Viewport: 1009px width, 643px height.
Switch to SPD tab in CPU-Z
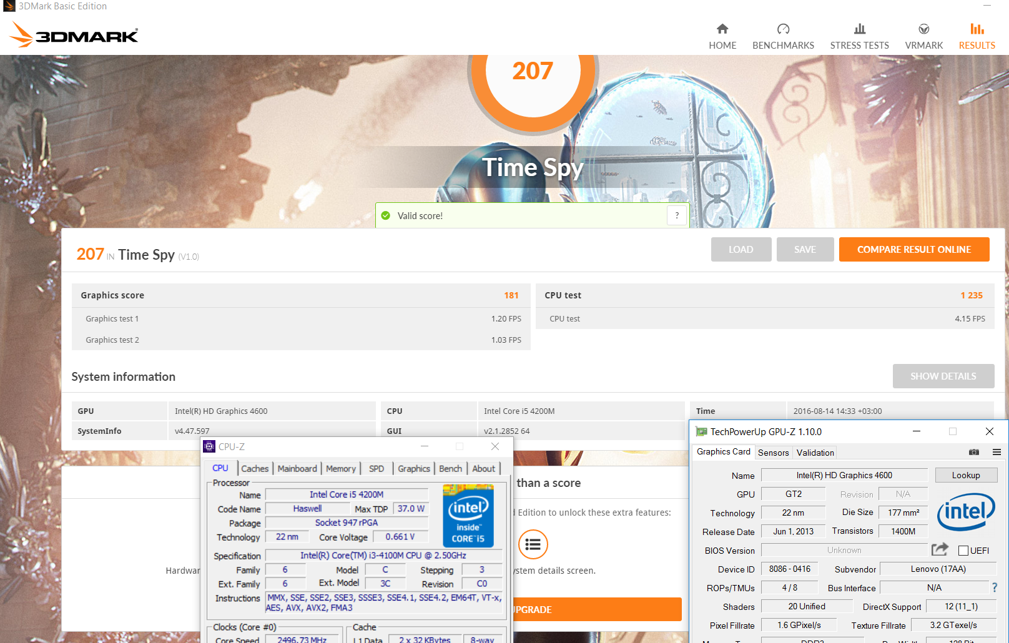coord(377,469)
